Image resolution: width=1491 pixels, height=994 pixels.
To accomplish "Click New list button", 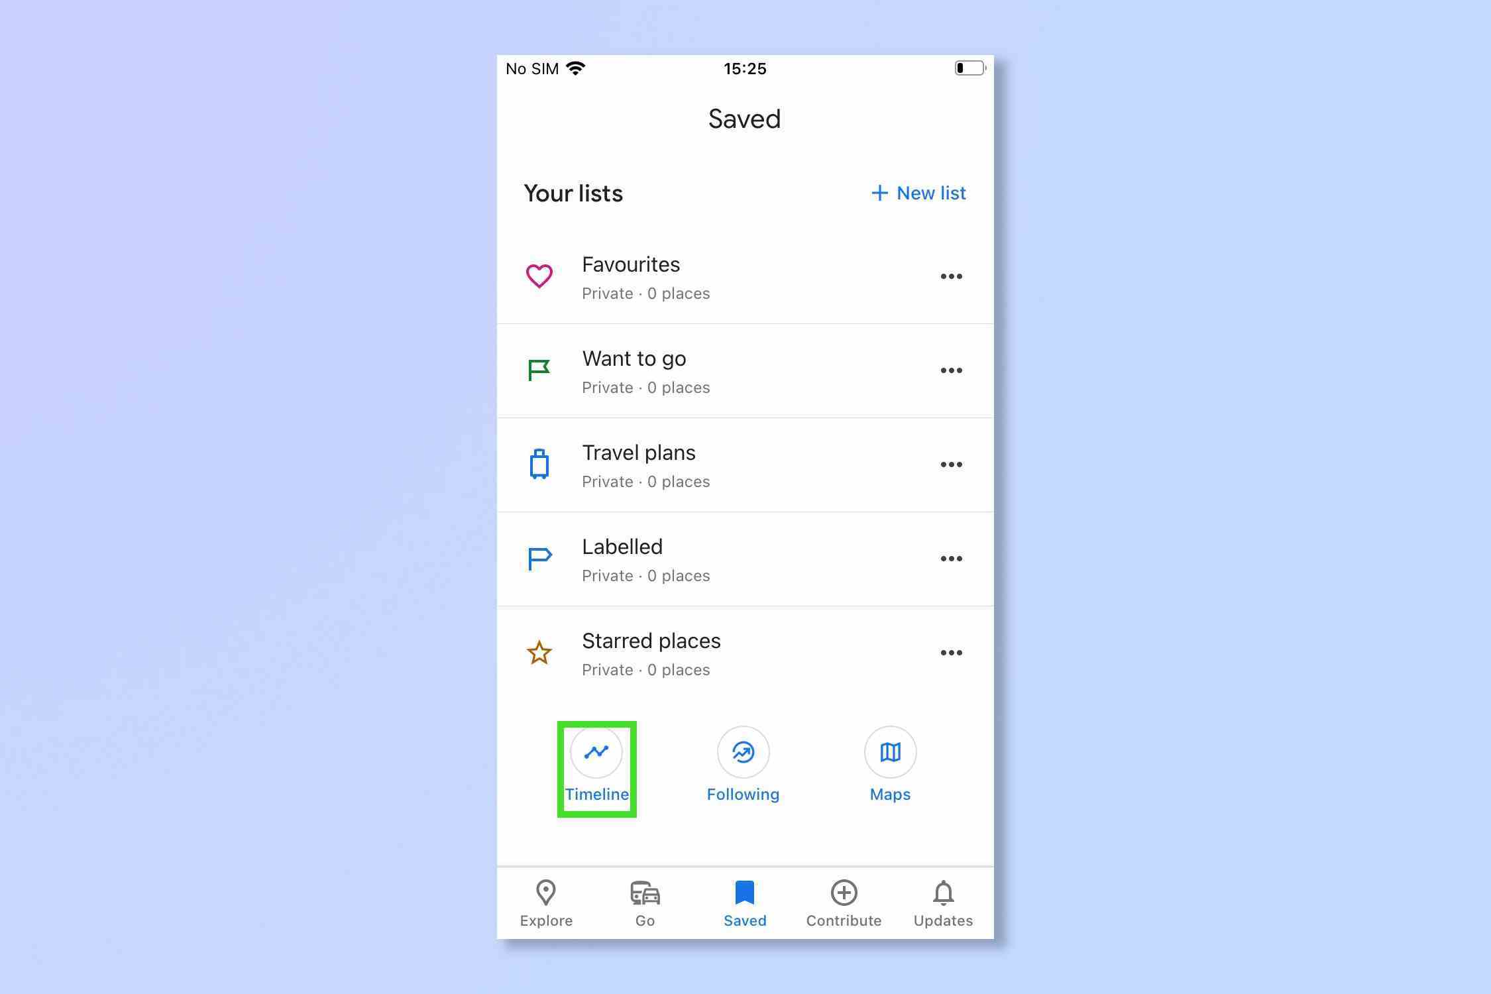I will (x=918, y=193).
